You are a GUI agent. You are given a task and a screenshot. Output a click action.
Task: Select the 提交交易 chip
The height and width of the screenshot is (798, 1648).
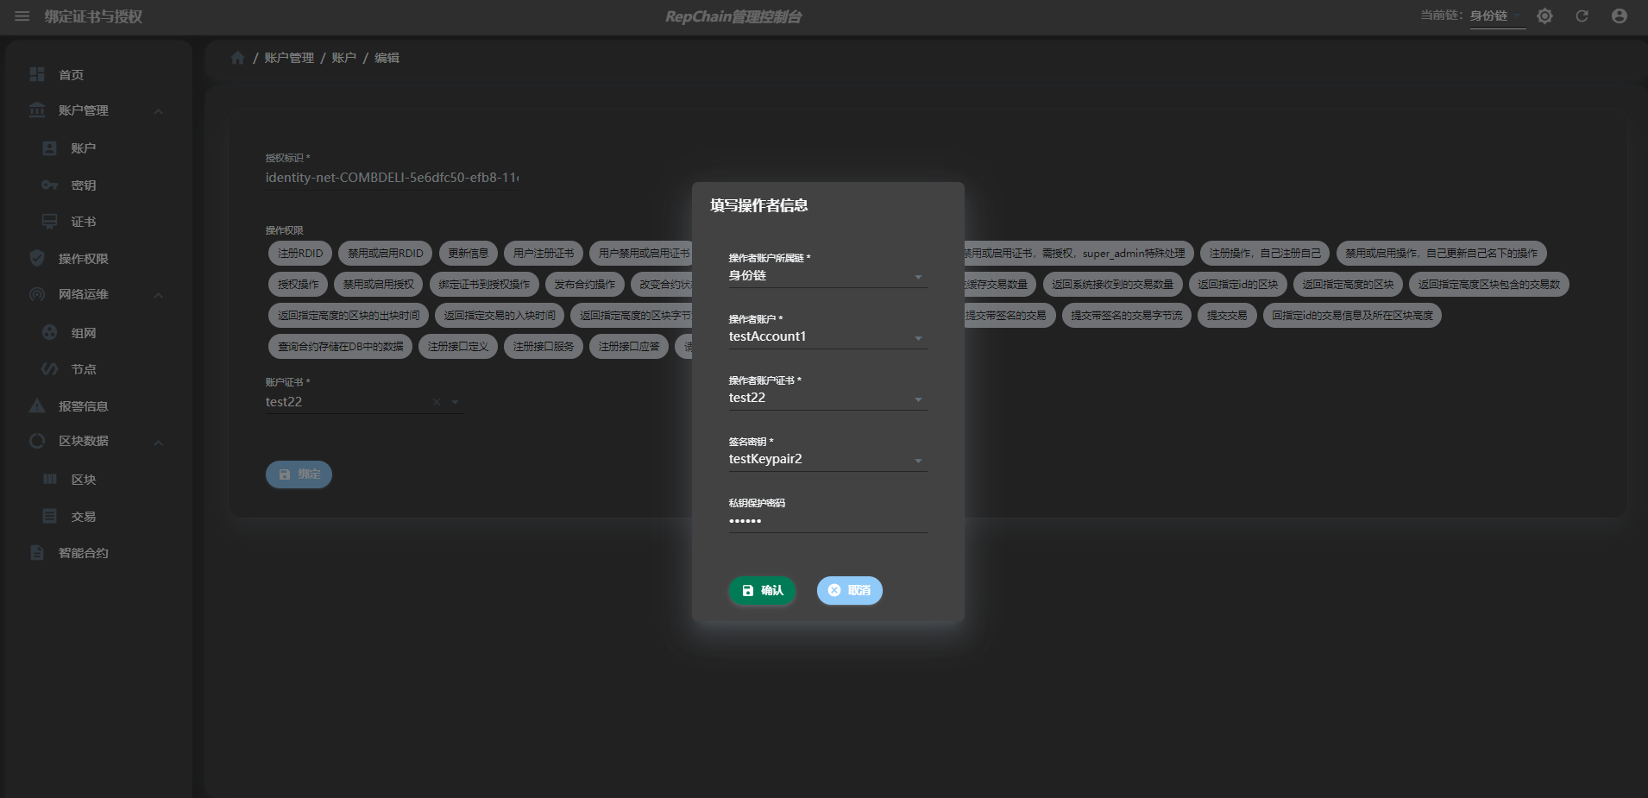[1227, 316]
